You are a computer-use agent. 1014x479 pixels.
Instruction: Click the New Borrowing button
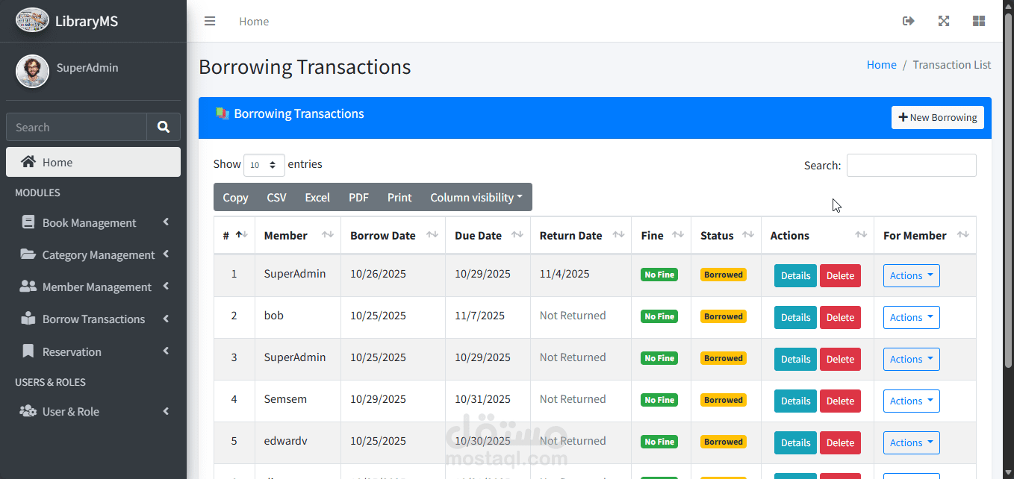pyautogui.click(x=938, y=117)
